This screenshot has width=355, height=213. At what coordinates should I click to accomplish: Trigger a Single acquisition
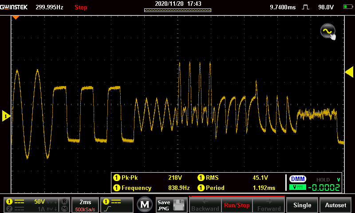click(x=302, y=205)
